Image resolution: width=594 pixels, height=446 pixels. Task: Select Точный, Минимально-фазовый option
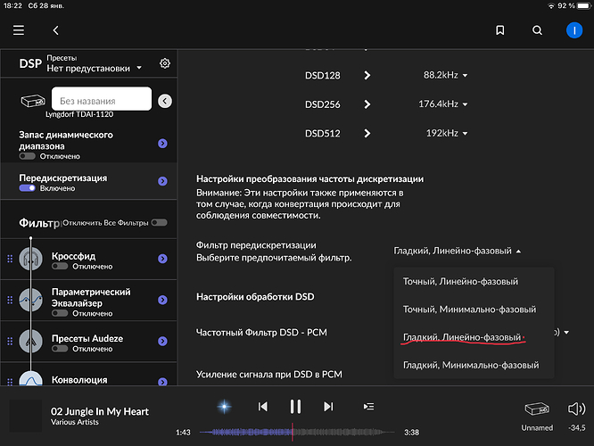474,310
